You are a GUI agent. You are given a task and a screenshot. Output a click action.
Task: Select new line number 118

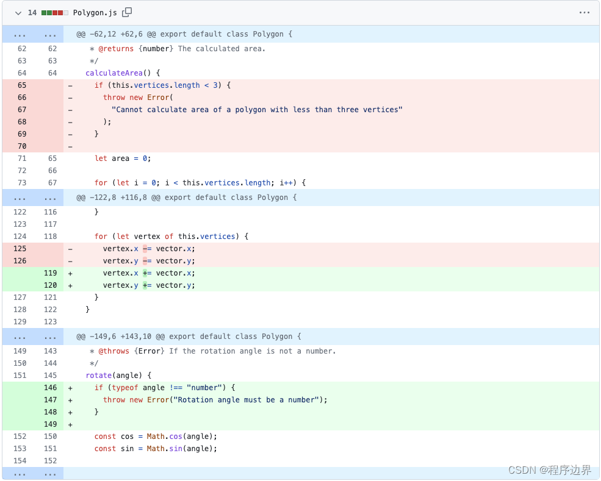pyautogui.click(x=50, y=237)
